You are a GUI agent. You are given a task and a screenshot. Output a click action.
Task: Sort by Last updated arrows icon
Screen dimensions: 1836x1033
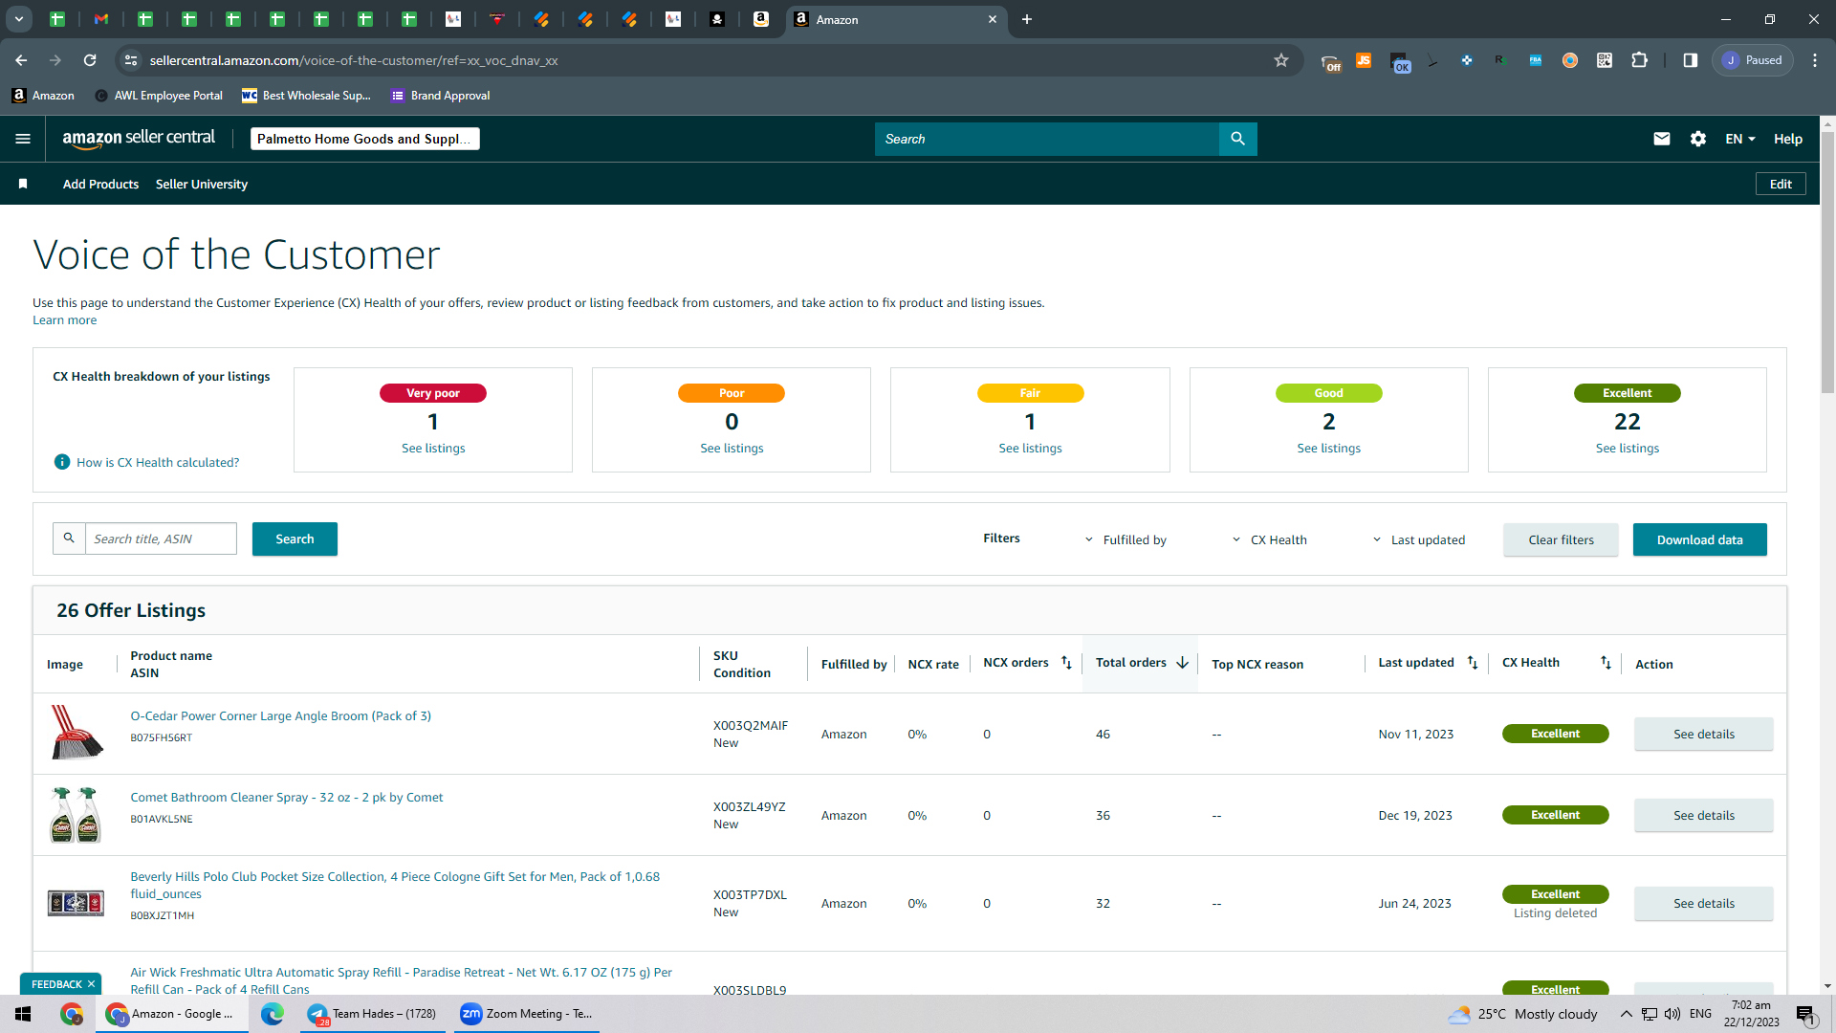click(x=1473, y=663)
